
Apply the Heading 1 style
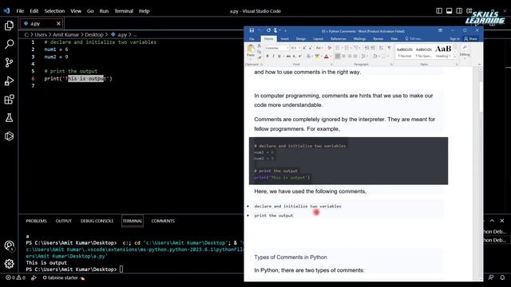click(443, 51)
